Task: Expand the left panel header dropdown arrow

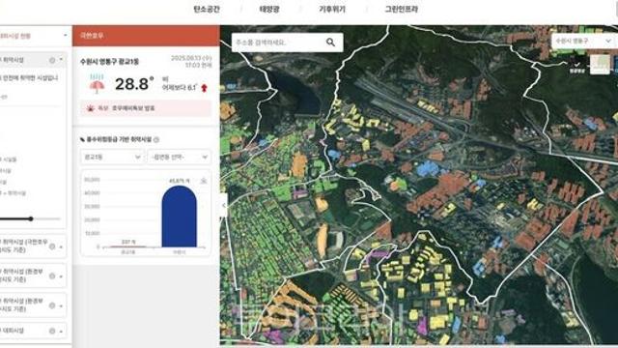Action: [65, 36]
